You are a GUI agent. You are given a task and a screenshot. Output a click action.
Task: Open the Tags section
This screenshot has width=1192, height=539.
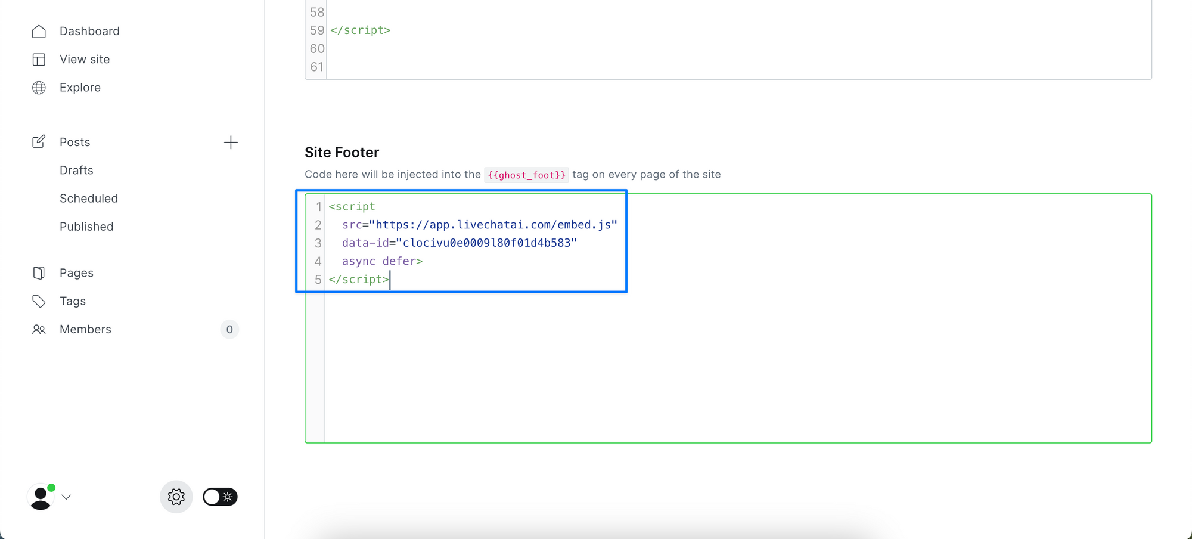[x=73, y=301]
